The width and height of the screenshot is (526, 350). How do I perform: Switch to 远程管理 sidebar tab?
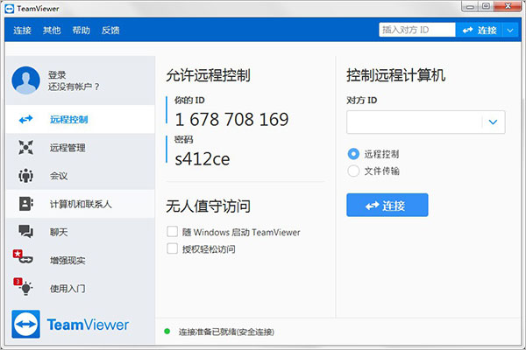click(x=80, y=147)
